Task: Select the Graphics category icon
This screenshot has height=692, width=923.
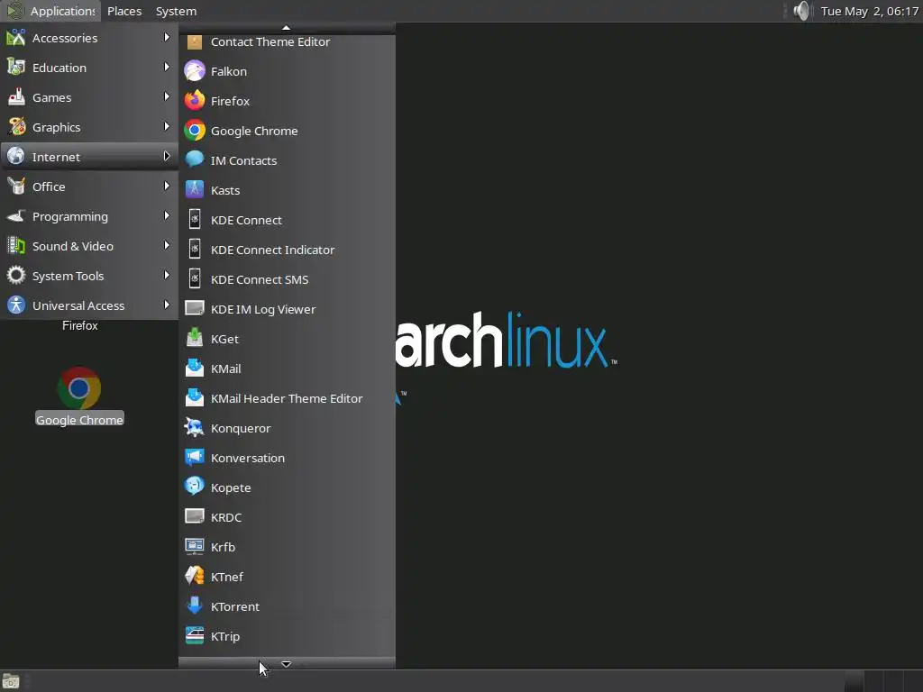Action: 16,126
